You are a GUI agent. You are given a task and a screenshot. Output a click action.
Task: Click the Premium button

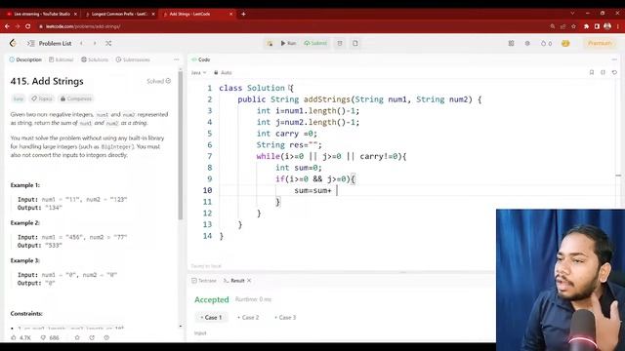pyautogui.click(x=599, y=43)
